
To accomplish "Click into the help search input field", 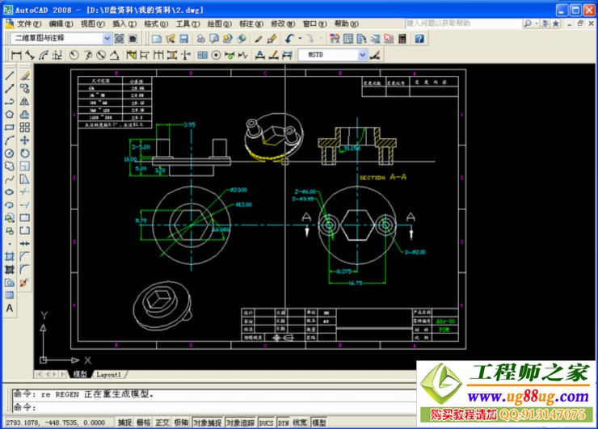I will coord(463,23).
